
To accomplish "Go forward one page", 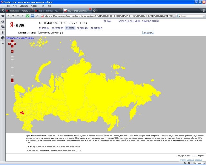I will (18, 16).
